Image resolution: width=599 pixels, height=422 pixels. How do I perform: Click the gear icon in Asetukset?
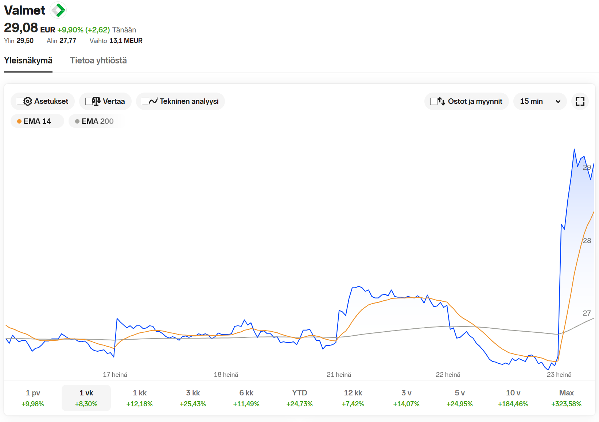tap(28, 101)
